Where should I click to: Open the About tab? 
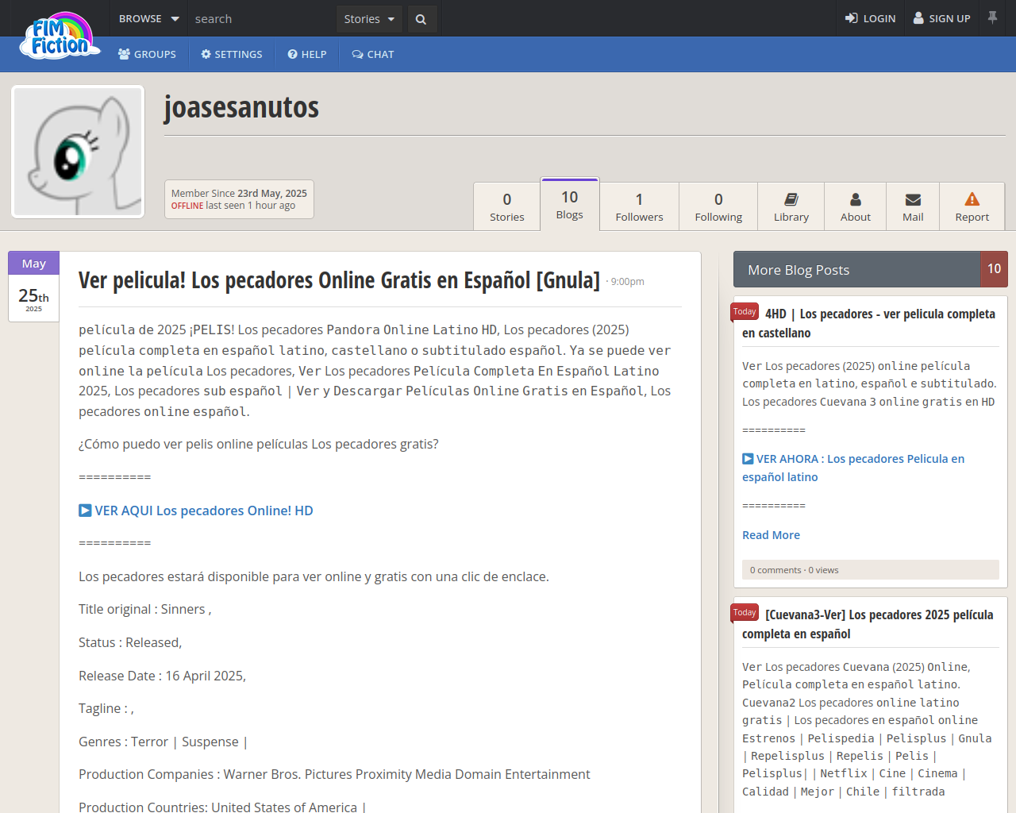click(856, 206)
